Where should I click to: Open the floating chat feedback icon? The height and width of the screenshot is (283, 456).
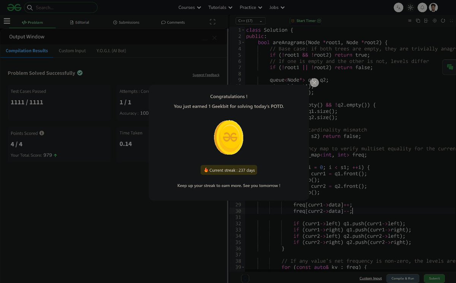click(x=450, y=67)
